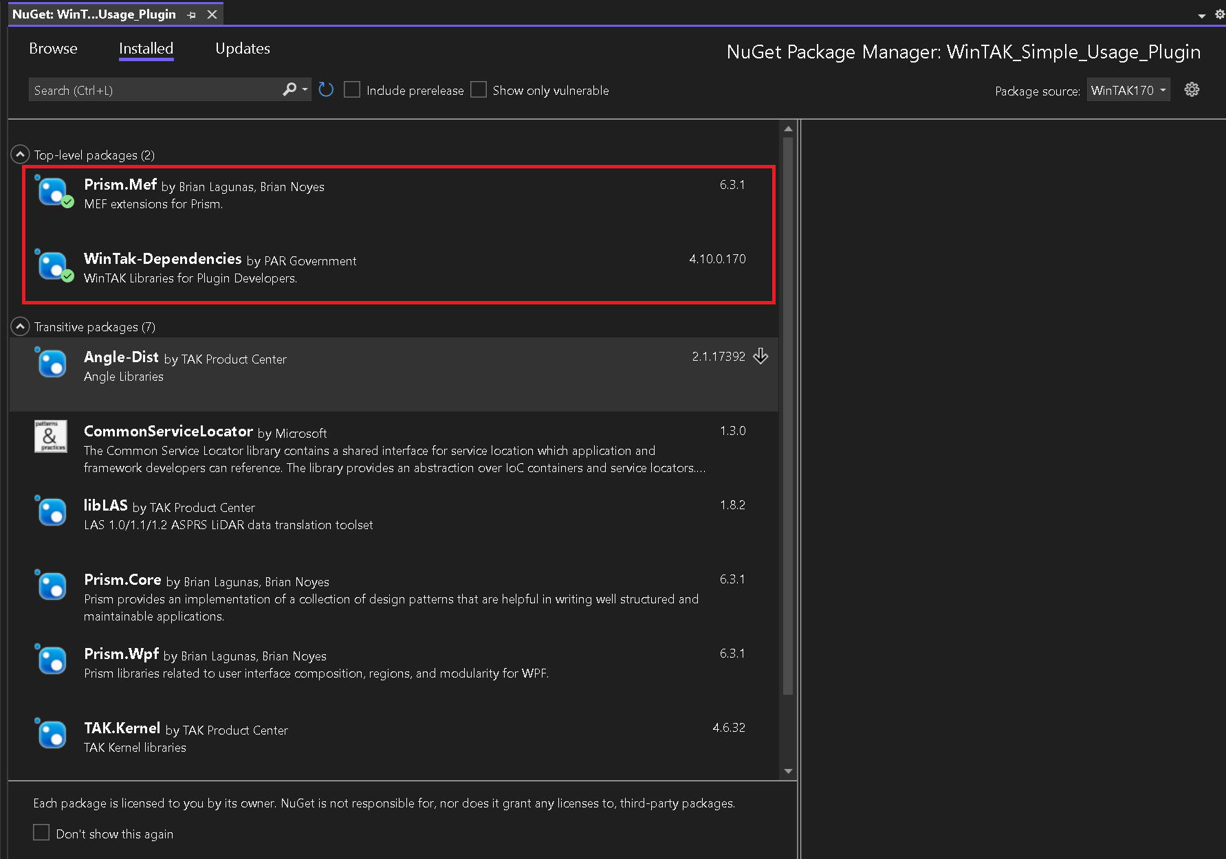The image size is (1226, 859).
Task: Click the search magnifier icon
Action: coord(289,89)
